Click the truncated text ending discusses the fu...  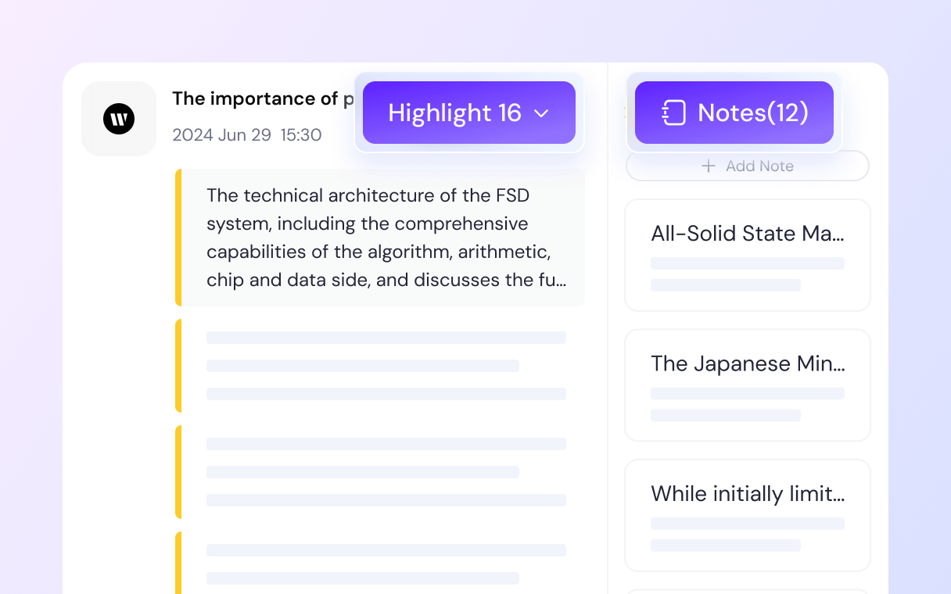(386, 280)
